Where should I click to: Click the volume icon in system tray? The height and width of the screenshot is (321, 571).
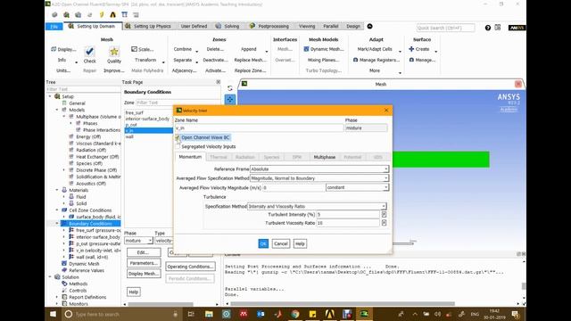(438, 314)
